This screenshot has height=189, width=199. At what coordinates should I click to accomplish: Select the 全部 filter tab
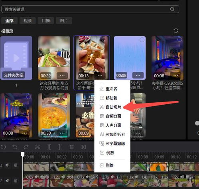point(9,21)
